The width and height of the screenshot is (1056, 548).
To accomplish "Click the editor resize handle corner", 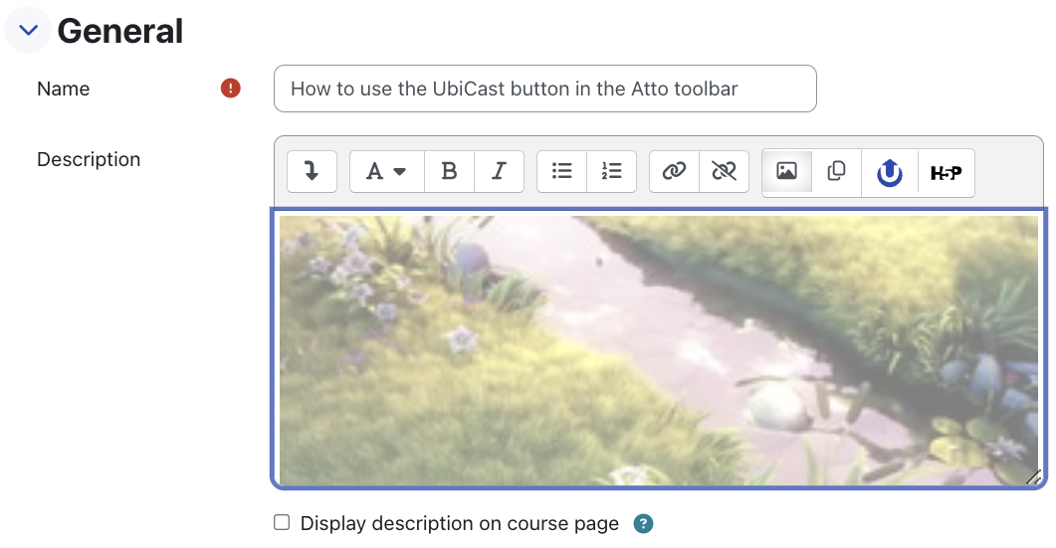I will [x=1034, y=476].
